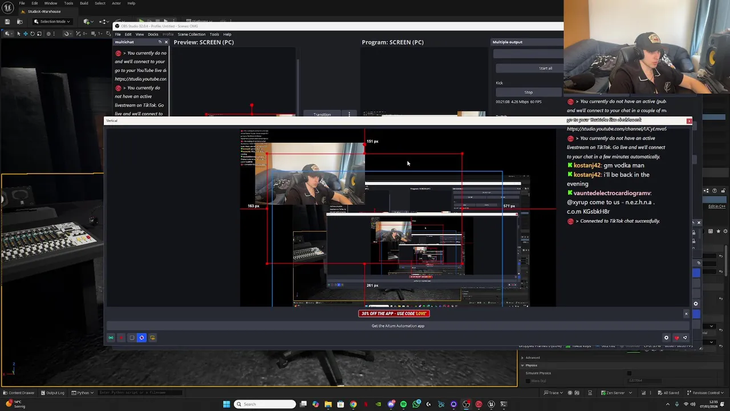Open Google Chrome from the taskbar
Image resolution: width=730 pixels, height=411 pixels.
[x=353, y=404]
